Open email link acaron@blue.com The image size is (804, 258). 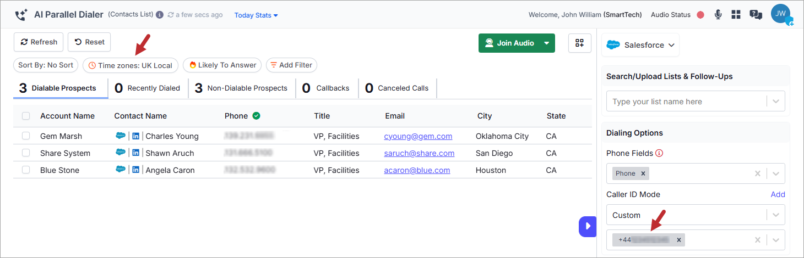tap(417, 170)
